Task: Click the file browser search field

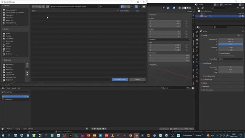Action: coord(109,7)
